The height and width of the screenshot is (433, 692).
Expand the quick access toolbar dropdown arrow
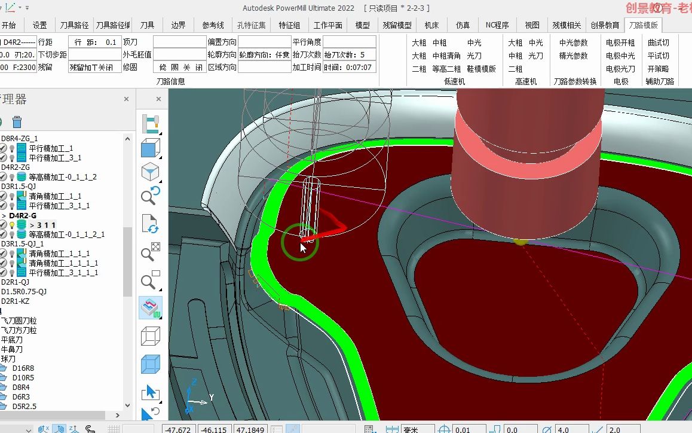(27, 8)
